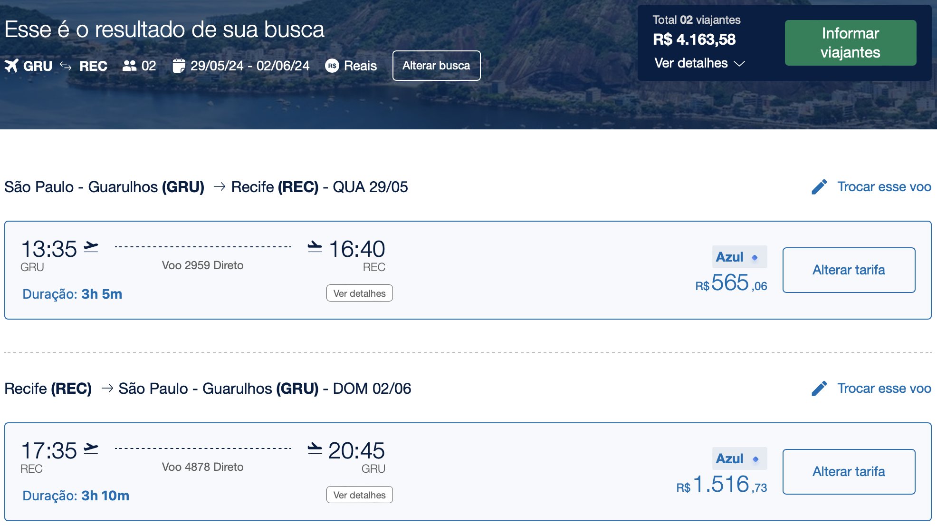This screenshot has width=937, height=526.
Task: Click Trocar esse voo link for the outbound flight
Action: click(x=884, y=187)
